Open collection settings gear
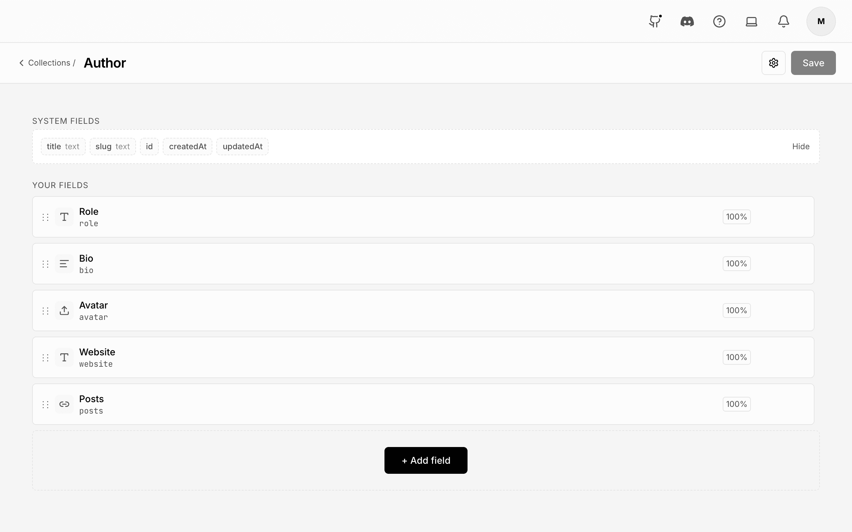 click(x=774, y=63)
